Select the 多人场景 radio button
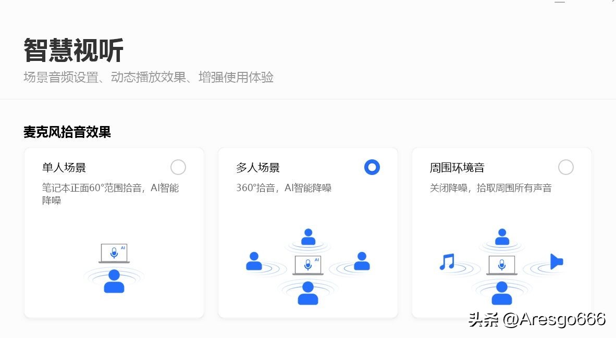Screen dimensions: 616x338 (372, 167)
